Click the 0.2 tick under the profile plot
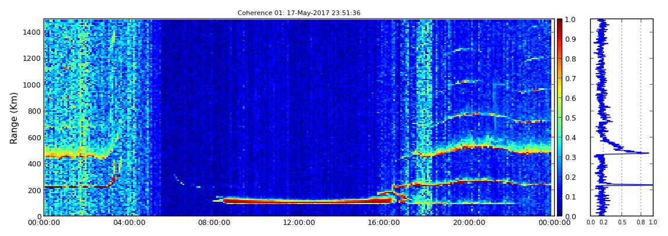This screenshot has width=668, height=236. (604, 223)
